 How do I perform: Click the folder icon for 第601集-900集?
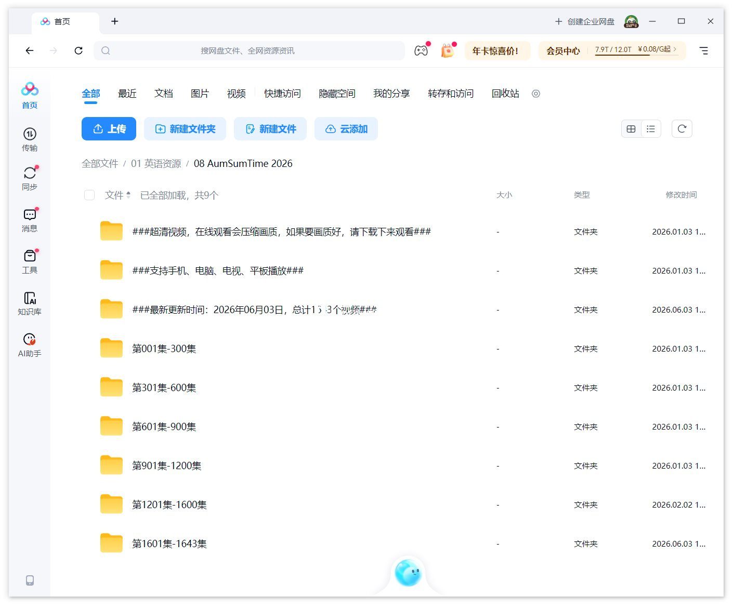click(111, 426)
